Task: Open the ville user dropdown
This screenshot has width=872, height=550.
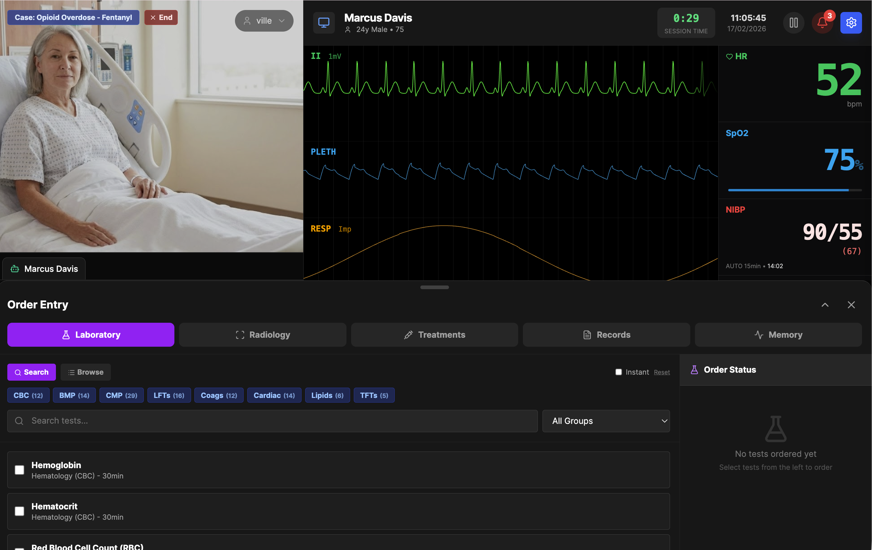Action: 264,21
